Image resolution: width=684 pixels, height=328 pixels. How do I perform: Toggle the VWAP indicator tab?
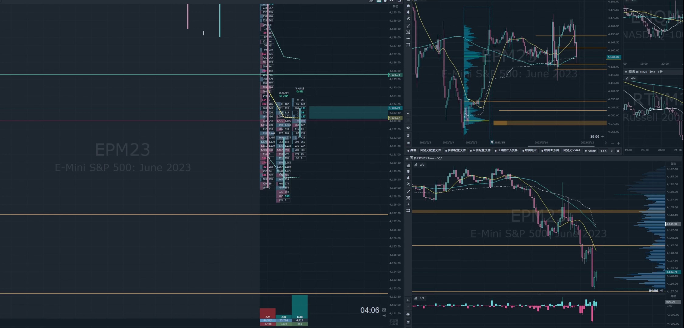coord(590,151)
